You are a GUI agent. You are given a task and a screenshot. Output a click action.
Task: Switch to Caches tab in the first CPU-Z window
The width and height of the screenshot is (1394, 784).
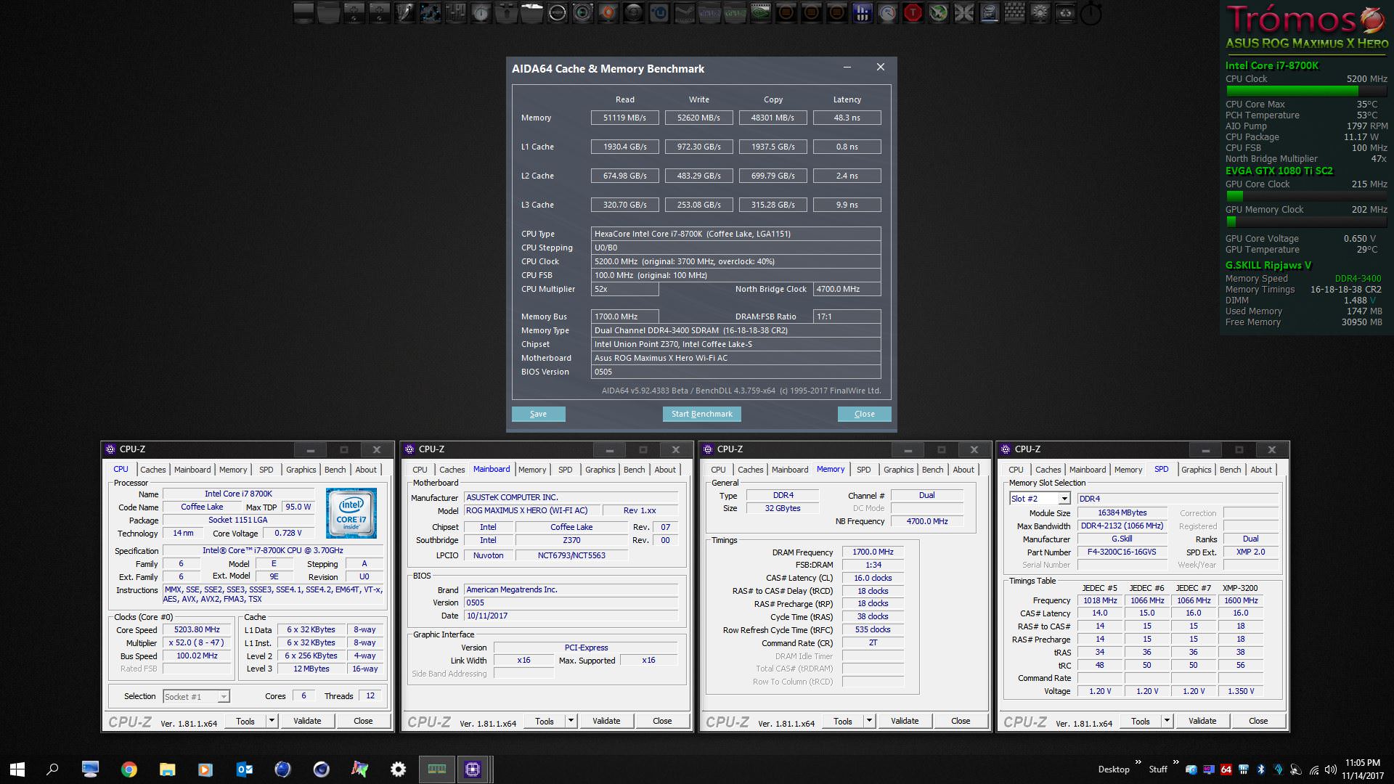click(x=153, y=470)
